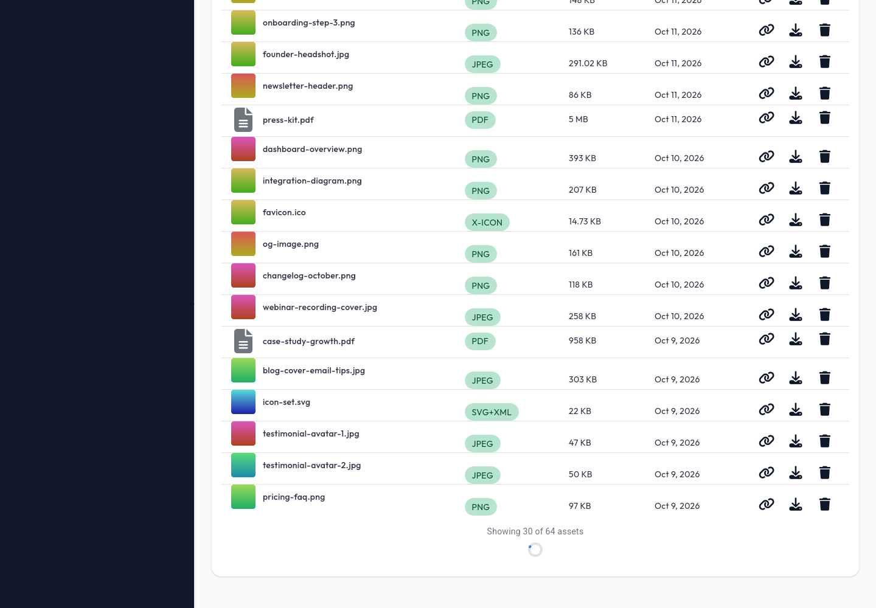876x608 pixels.
Task: Download founder-headshot.jpg
Action: point(796,61)
